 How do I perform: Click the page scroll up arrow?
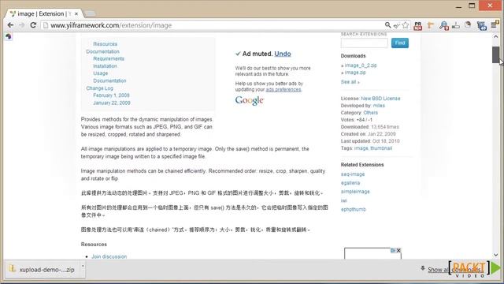click(x=495, y=37)
